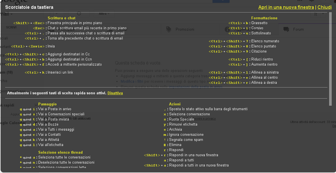Viewport: 336px width, 173px height.
Task: Click the 'Ignora conversazione' description
Action: [186, 135]
